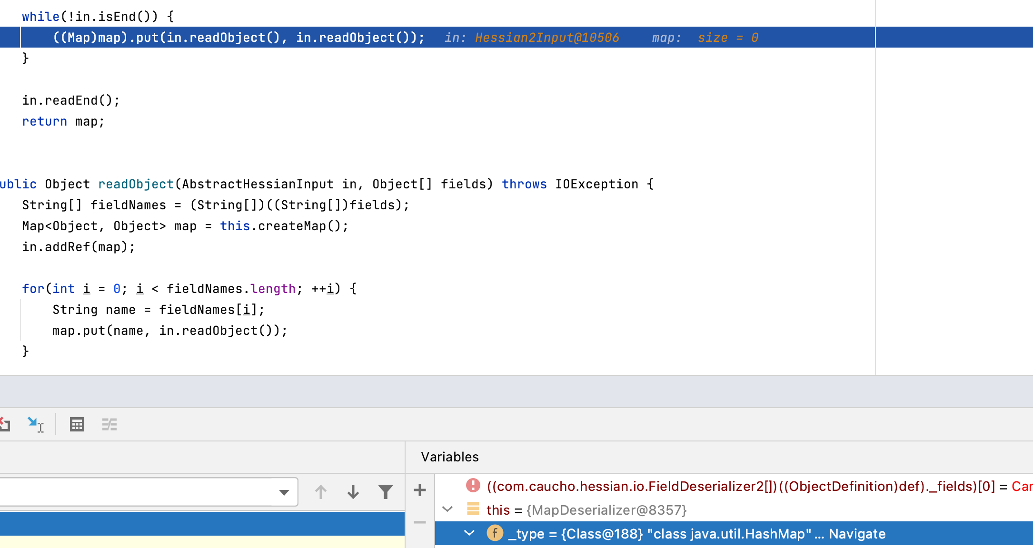Click the Trace Current Stream Chain icon
This screenshot has width=1033, height=548.
[x=109, y=424]
